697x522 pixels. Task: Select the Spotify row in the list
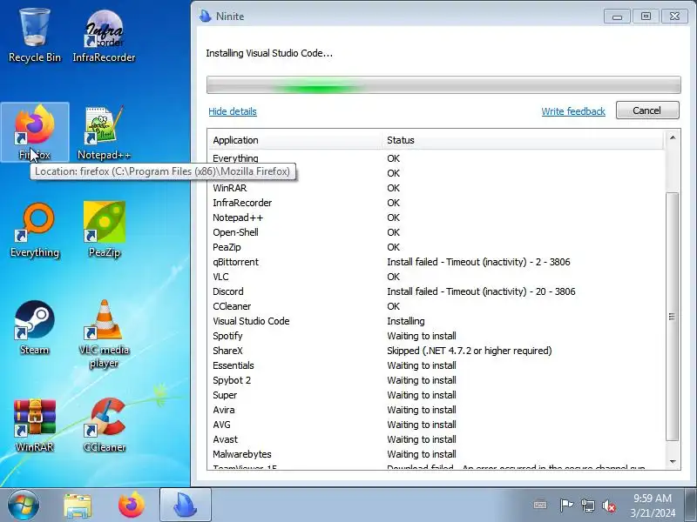click(x=436, y=336)
